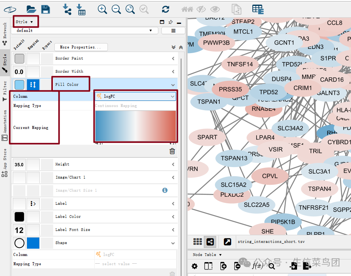Viewport: 351px width, 276px height.
Task: Open a session file from toolbar
Action: click(x=31, y=9)
